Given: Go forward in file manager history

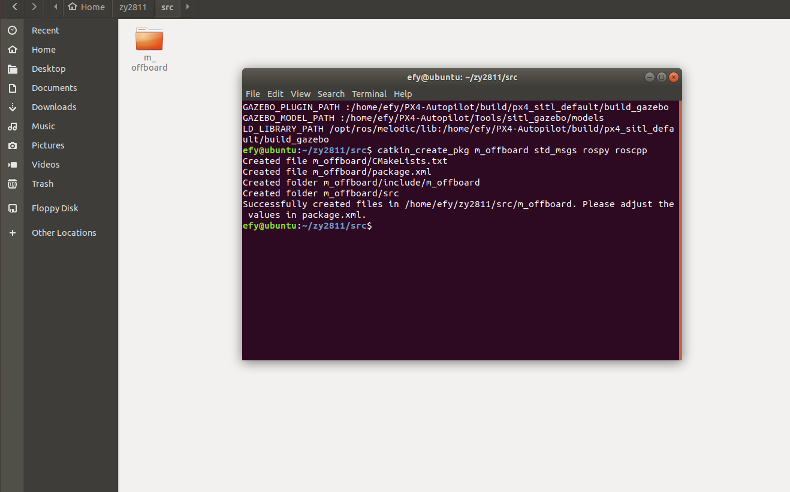Looking at the screenshot, I should 34,7.
